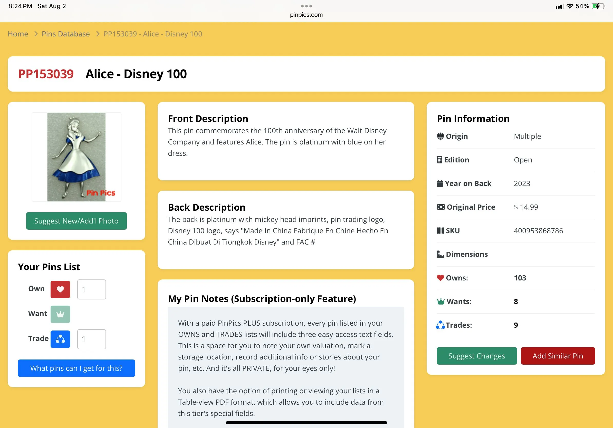
Task: Click the My Pin Notes heading
Action: pyautogui.click(x=262, y=299)
